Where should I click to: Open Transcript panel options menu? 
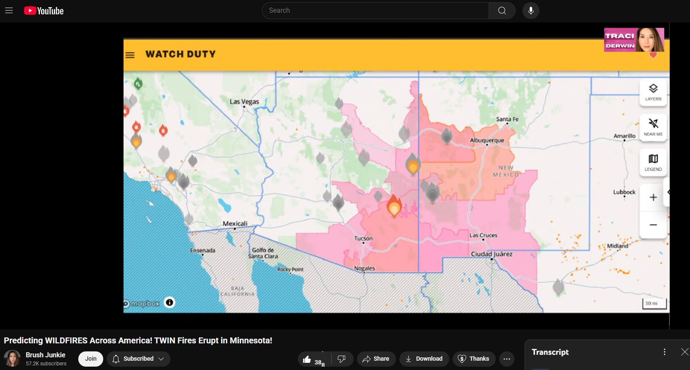coord(665,352)
